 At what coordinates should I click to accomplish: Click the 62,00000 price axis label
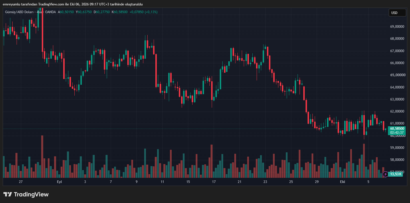(398, 111)
